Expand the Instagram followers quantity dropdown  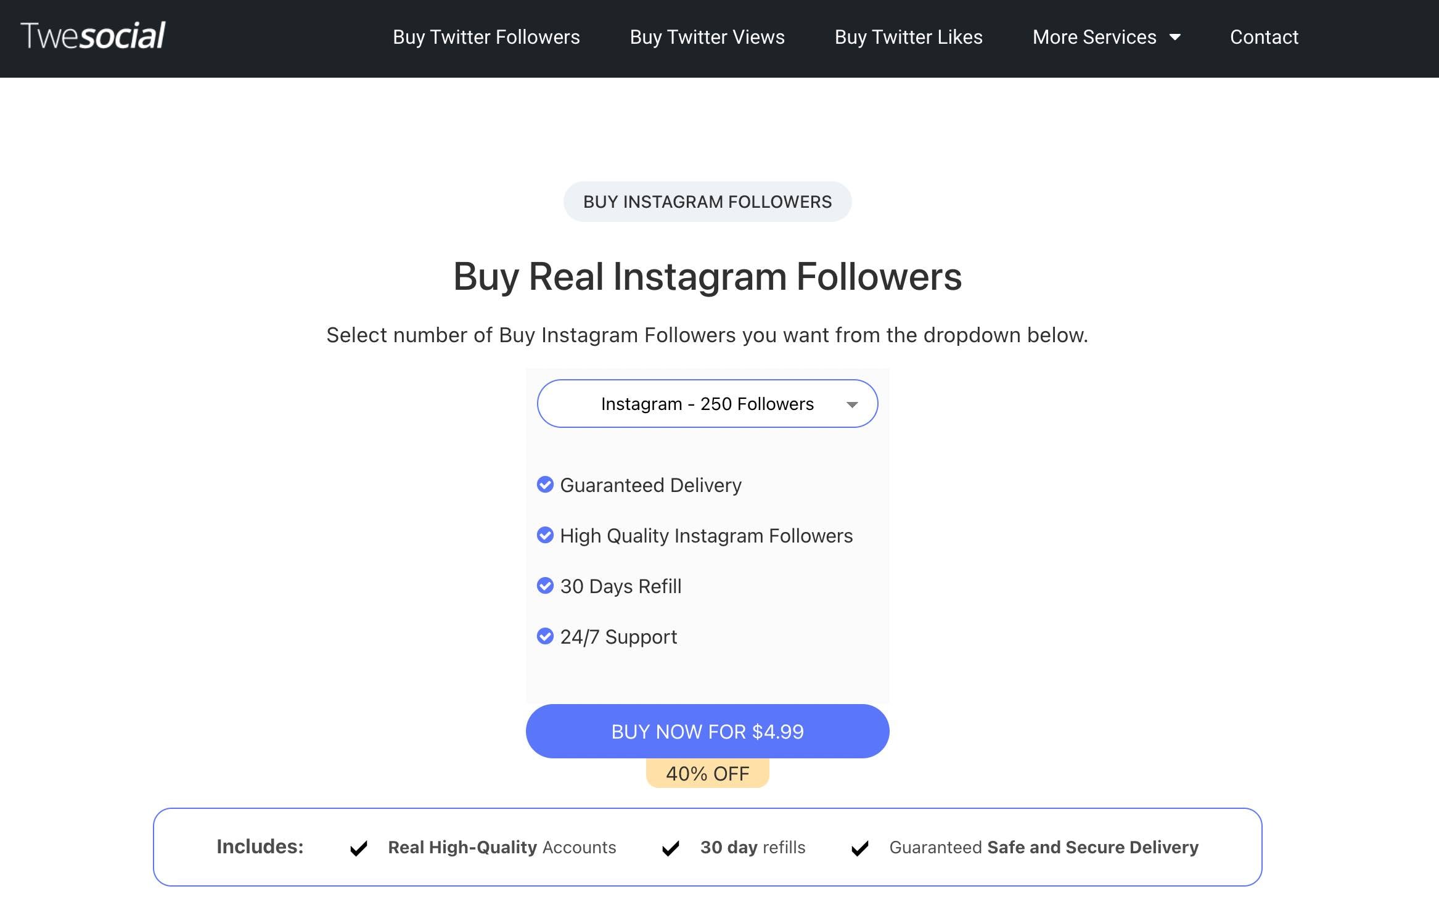(707, 404)
